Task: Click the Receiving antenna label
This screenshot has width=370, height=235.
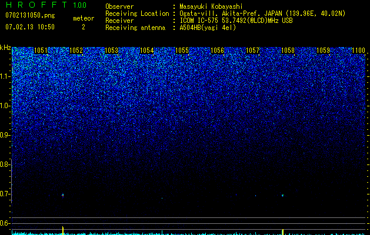Action: (x=135, y=28)
